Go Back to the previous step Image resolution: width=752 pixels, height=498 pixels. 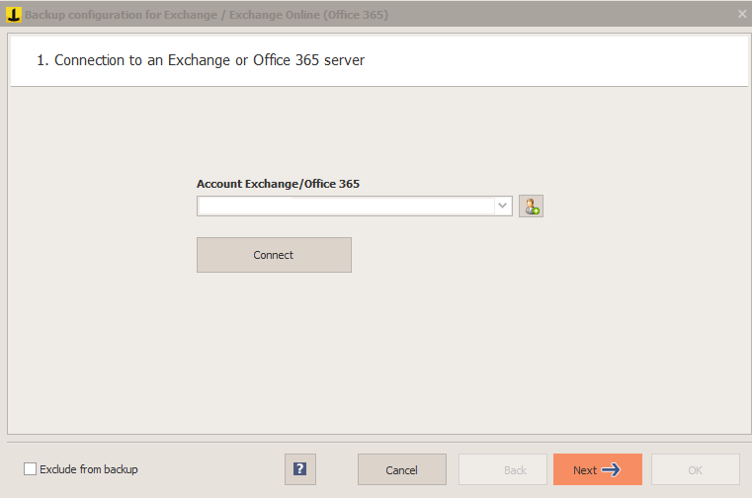click(x=503, y=469)
